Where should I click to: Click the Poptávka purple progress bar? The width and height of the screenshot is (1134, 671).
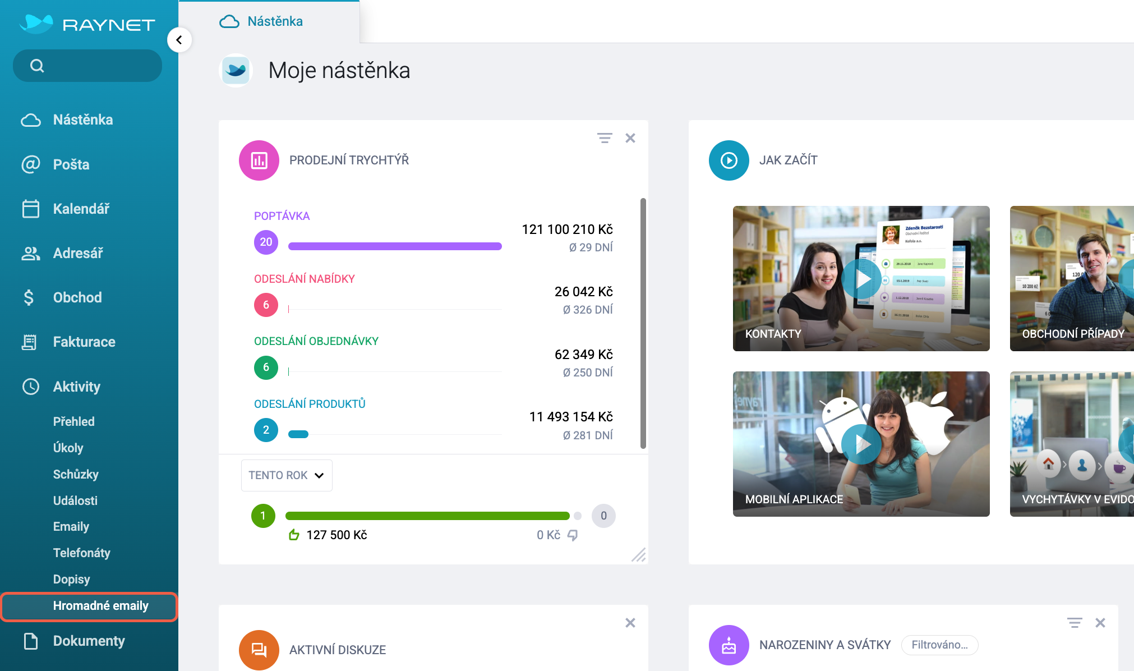395,246
